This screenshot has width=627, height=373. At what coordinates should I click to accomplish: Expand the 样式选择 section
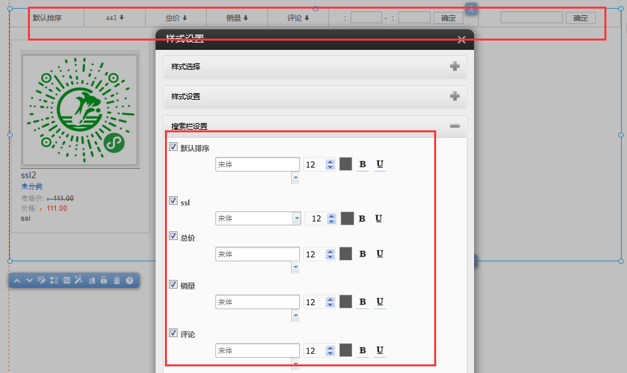(455, 66)
